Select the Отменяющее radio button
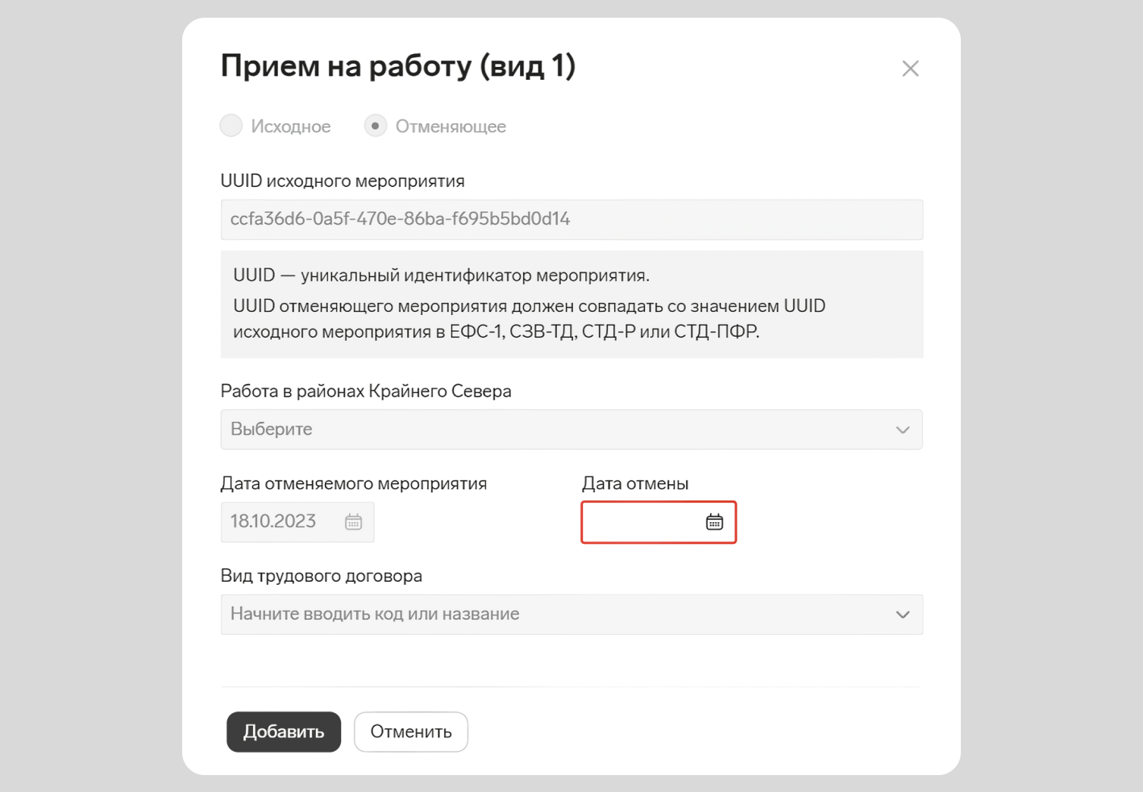Screen dimensions: 1143x792 click(376, 126)
